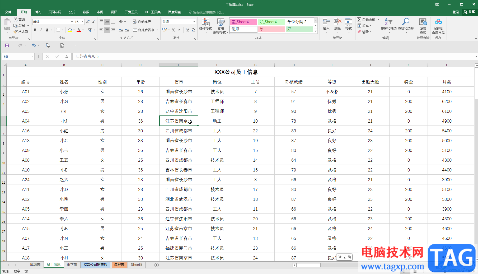
Task: Expand the number format dropdown (常规)
Action: tap(194, 22)
